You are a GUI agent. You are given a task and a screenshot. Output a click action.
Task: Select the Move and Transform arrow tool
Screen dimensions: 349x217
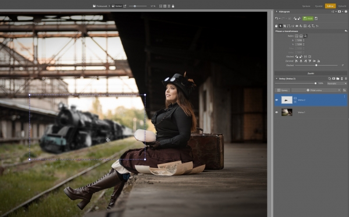(x=280, y=26)
